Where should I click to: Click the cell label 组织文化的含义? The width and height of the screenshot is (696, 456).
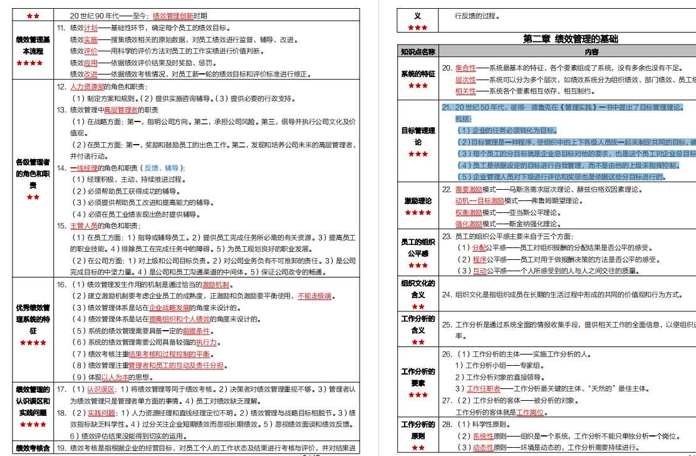[418, 289]
